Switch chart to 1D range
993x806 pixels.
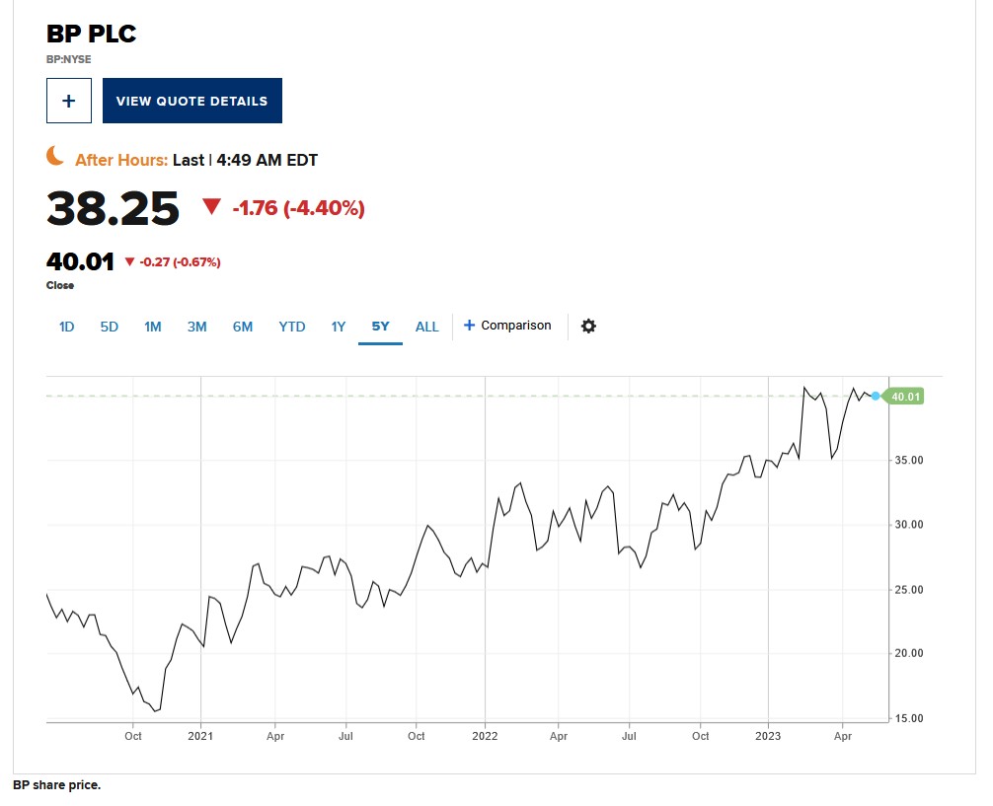pyautogui.click(x=66, y=327)
